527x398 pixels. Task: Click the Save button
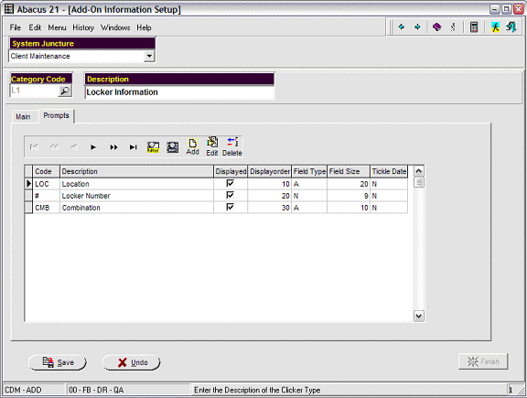tap(57, 362)
